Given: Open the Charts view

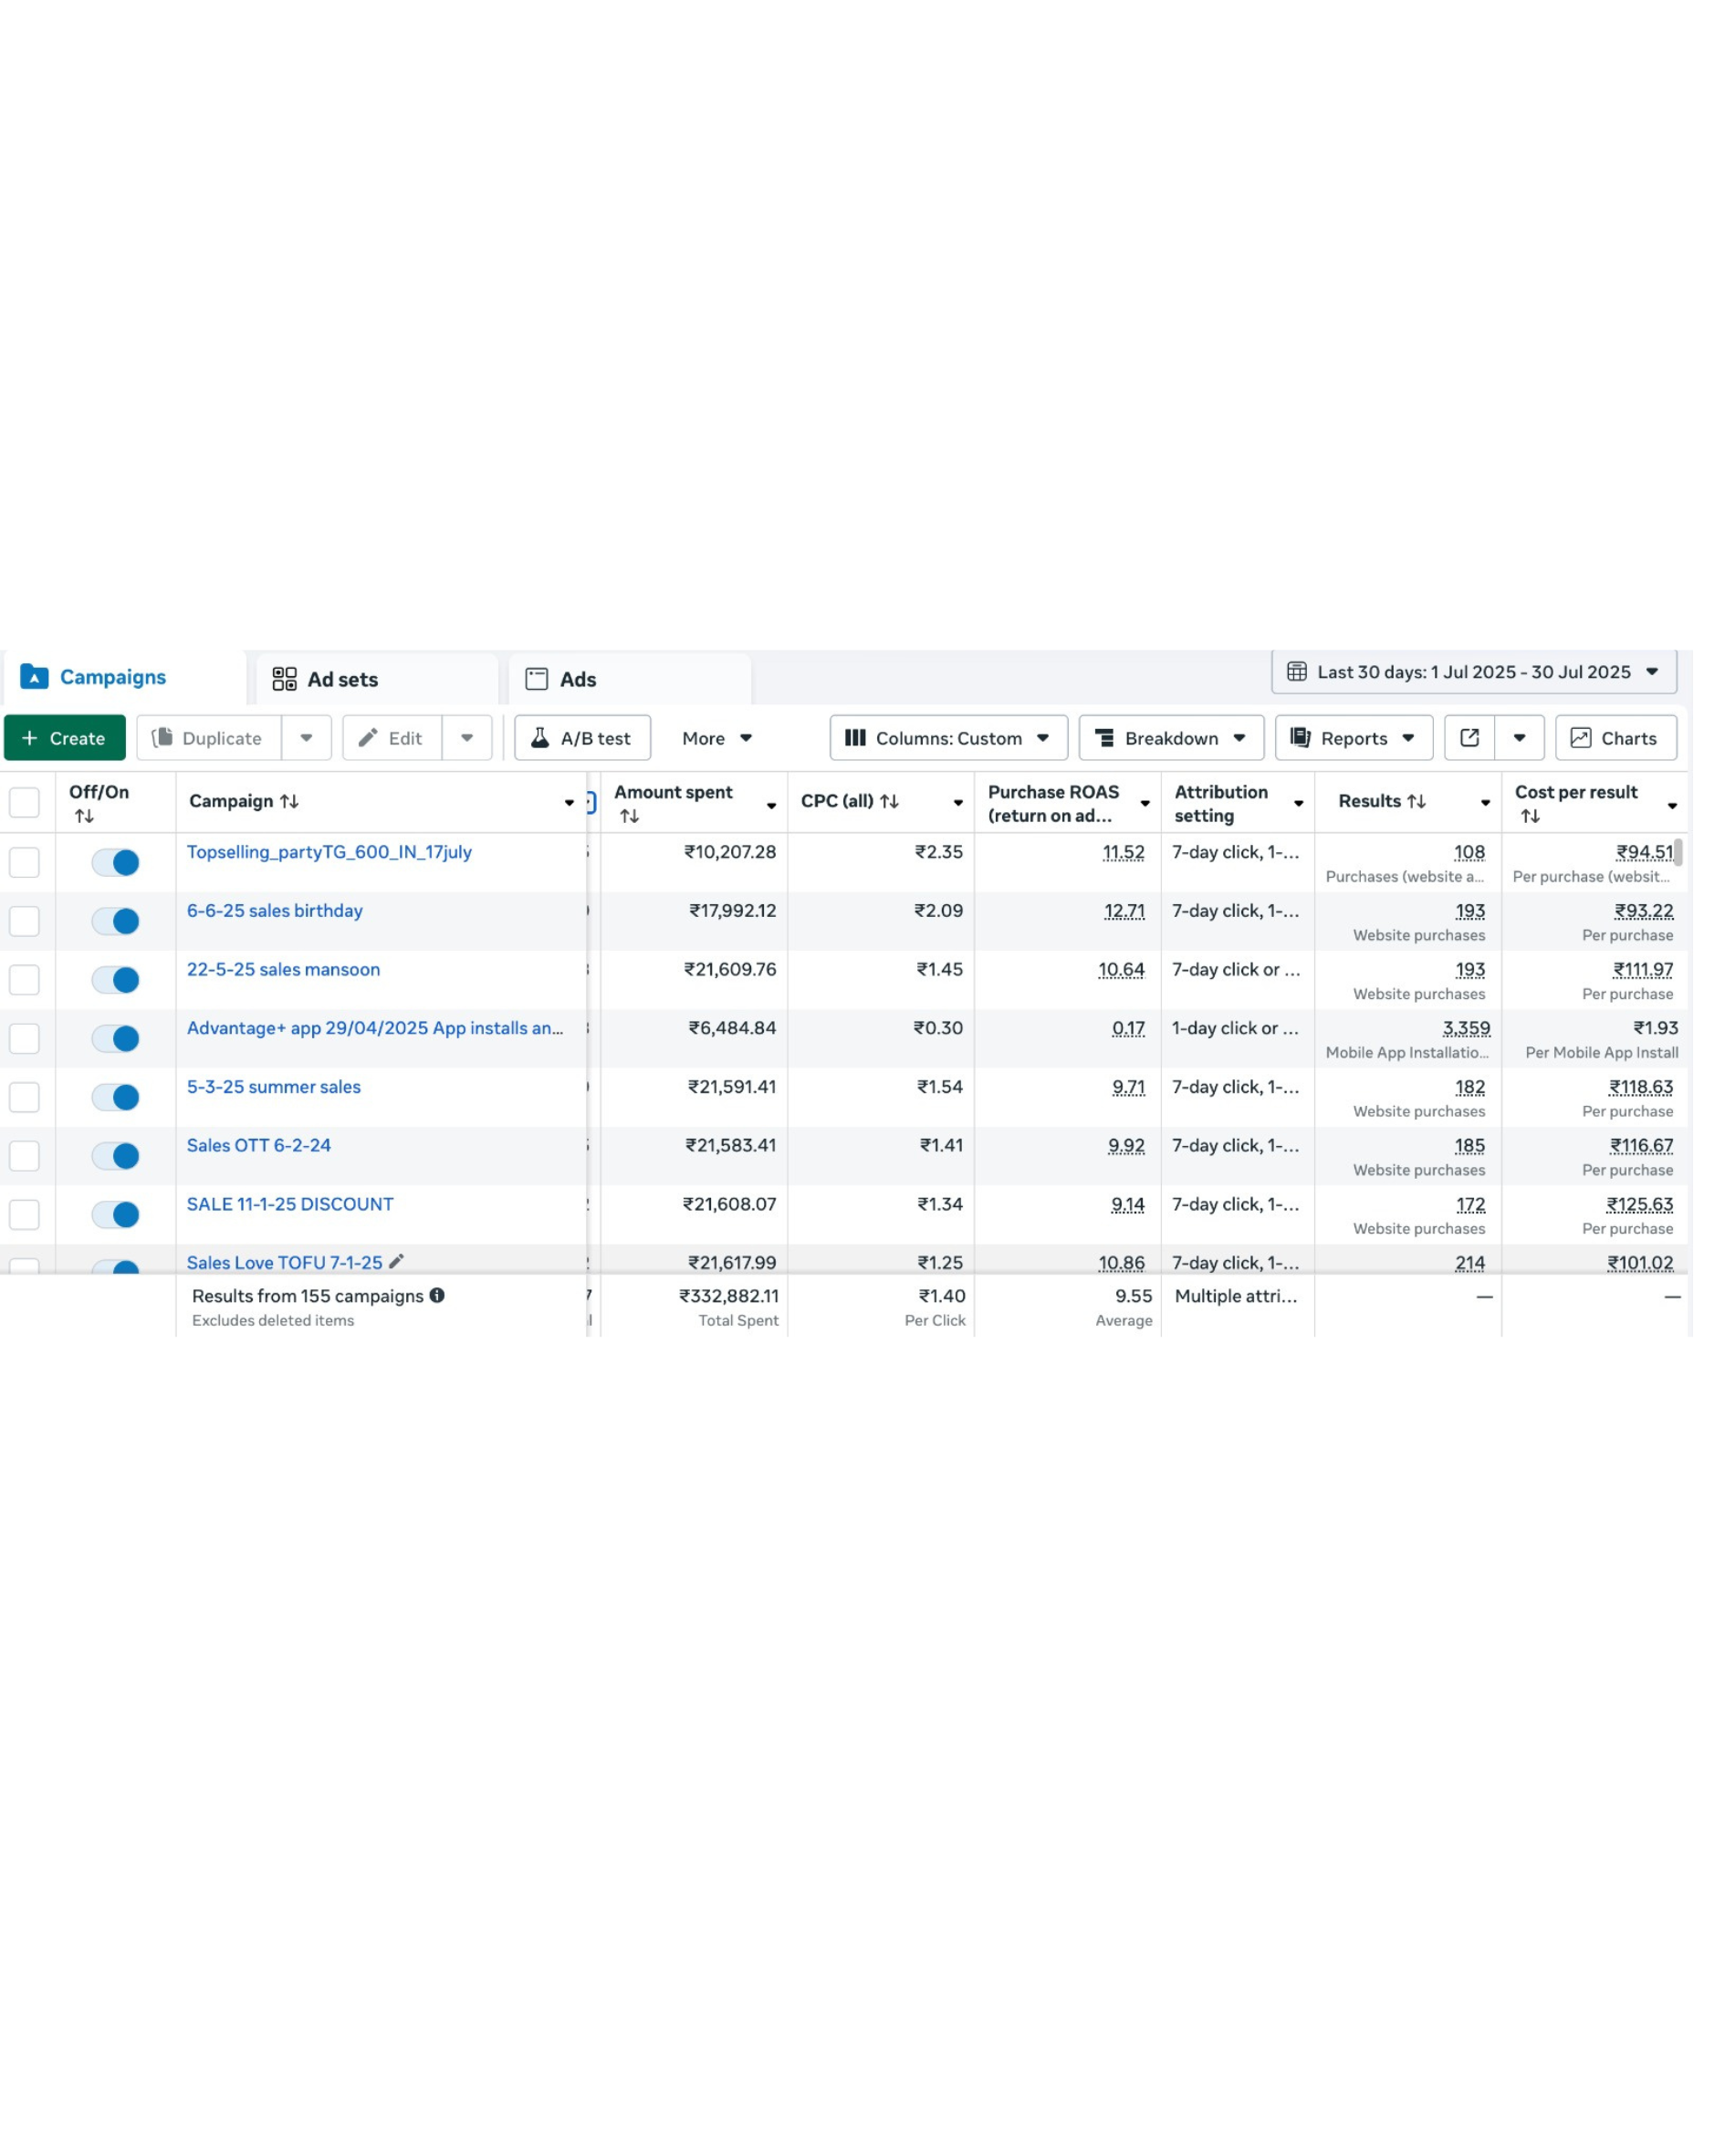Looking at the screenshot, I should pos(1615,738).
